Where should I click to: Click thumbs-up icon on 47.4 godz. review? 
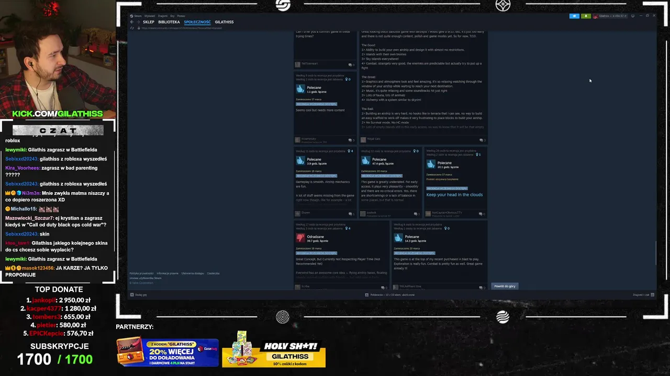(x=366, y=161)
